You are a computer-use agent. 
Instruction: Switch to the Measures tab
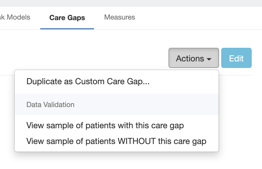[120, 17]
